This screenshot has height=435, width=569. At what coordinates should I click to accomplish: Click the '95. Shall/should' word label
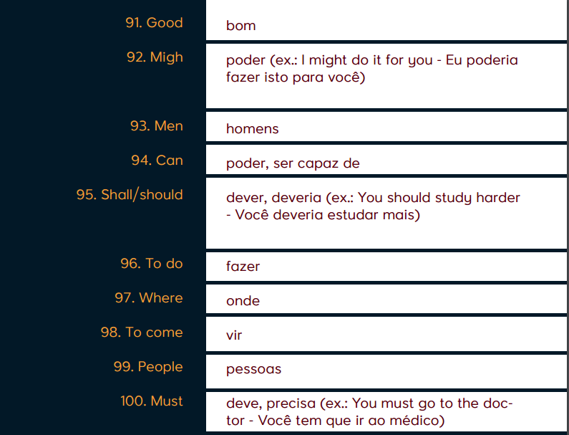(130, 195)
